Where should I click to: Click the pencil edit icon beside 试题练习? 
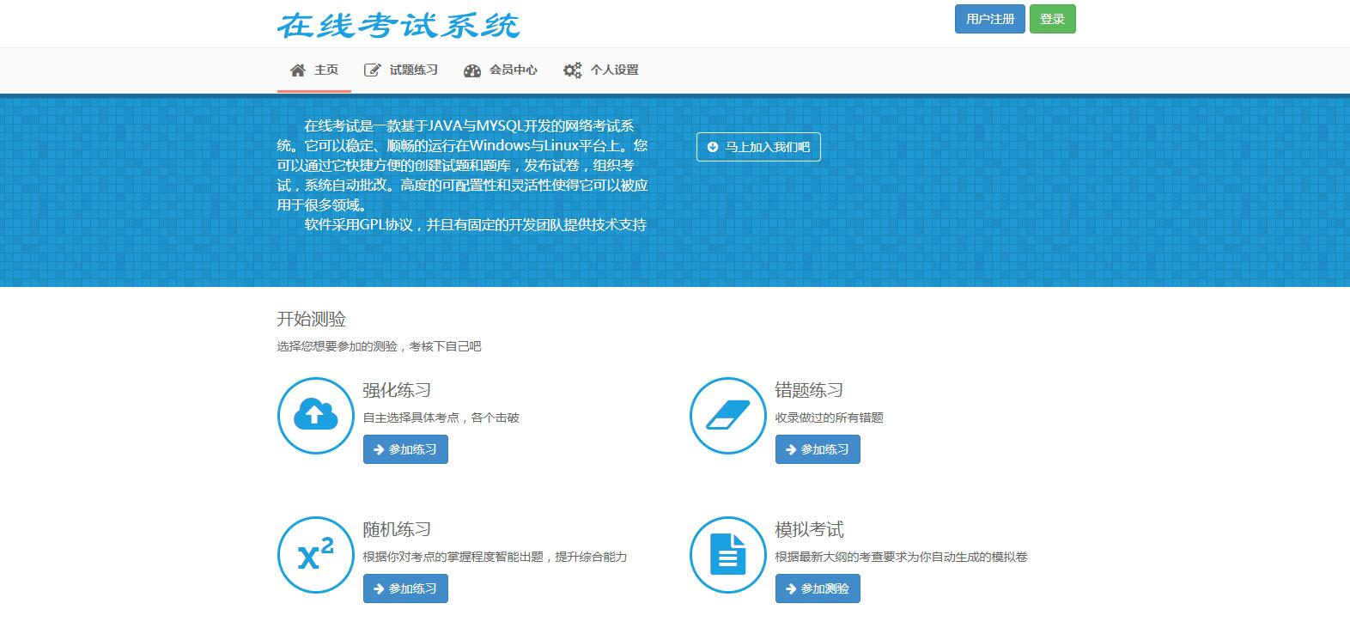[x=372, y=70]
